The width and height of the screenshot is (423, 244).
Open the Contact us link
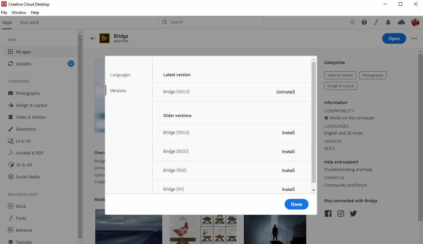(x=334, y=178)
